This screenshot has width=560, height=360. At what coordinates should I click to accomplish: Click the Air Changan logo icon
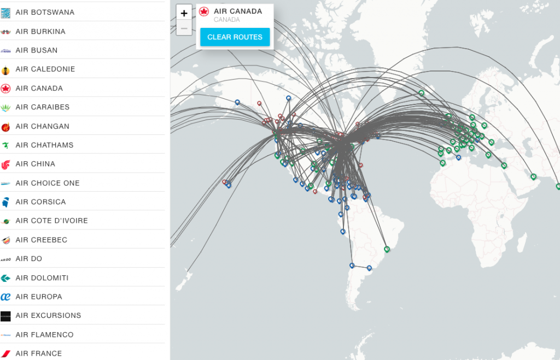tap(5, 127)
